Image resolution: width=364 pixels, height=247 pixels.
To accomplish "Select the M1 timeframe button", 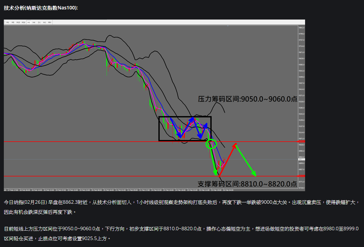I will (x=8, y=22).
